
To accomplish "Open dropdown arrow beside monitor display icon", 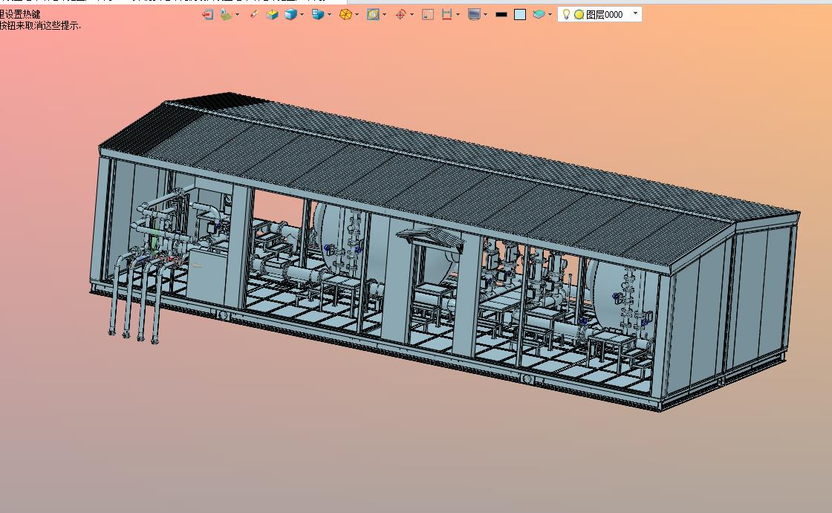I will pyautogui.click(x=486, y=15).
